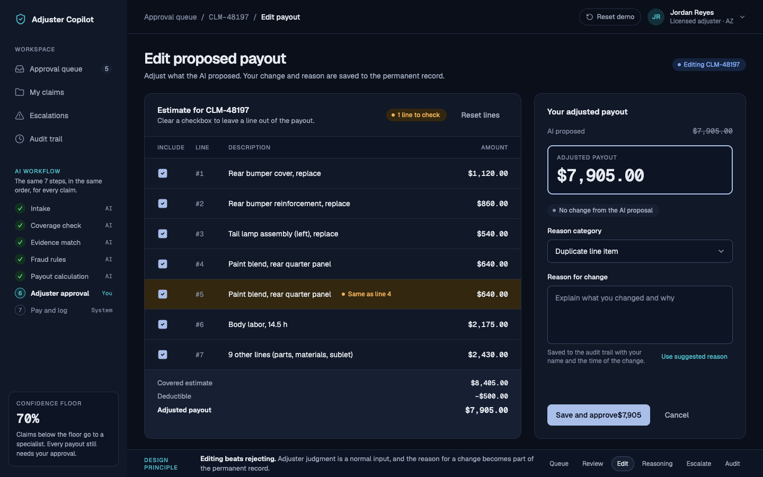Uncheck the duplicate line #5 checkbox
The width and height of the screenshot is (763, 477).
[163, 294]
